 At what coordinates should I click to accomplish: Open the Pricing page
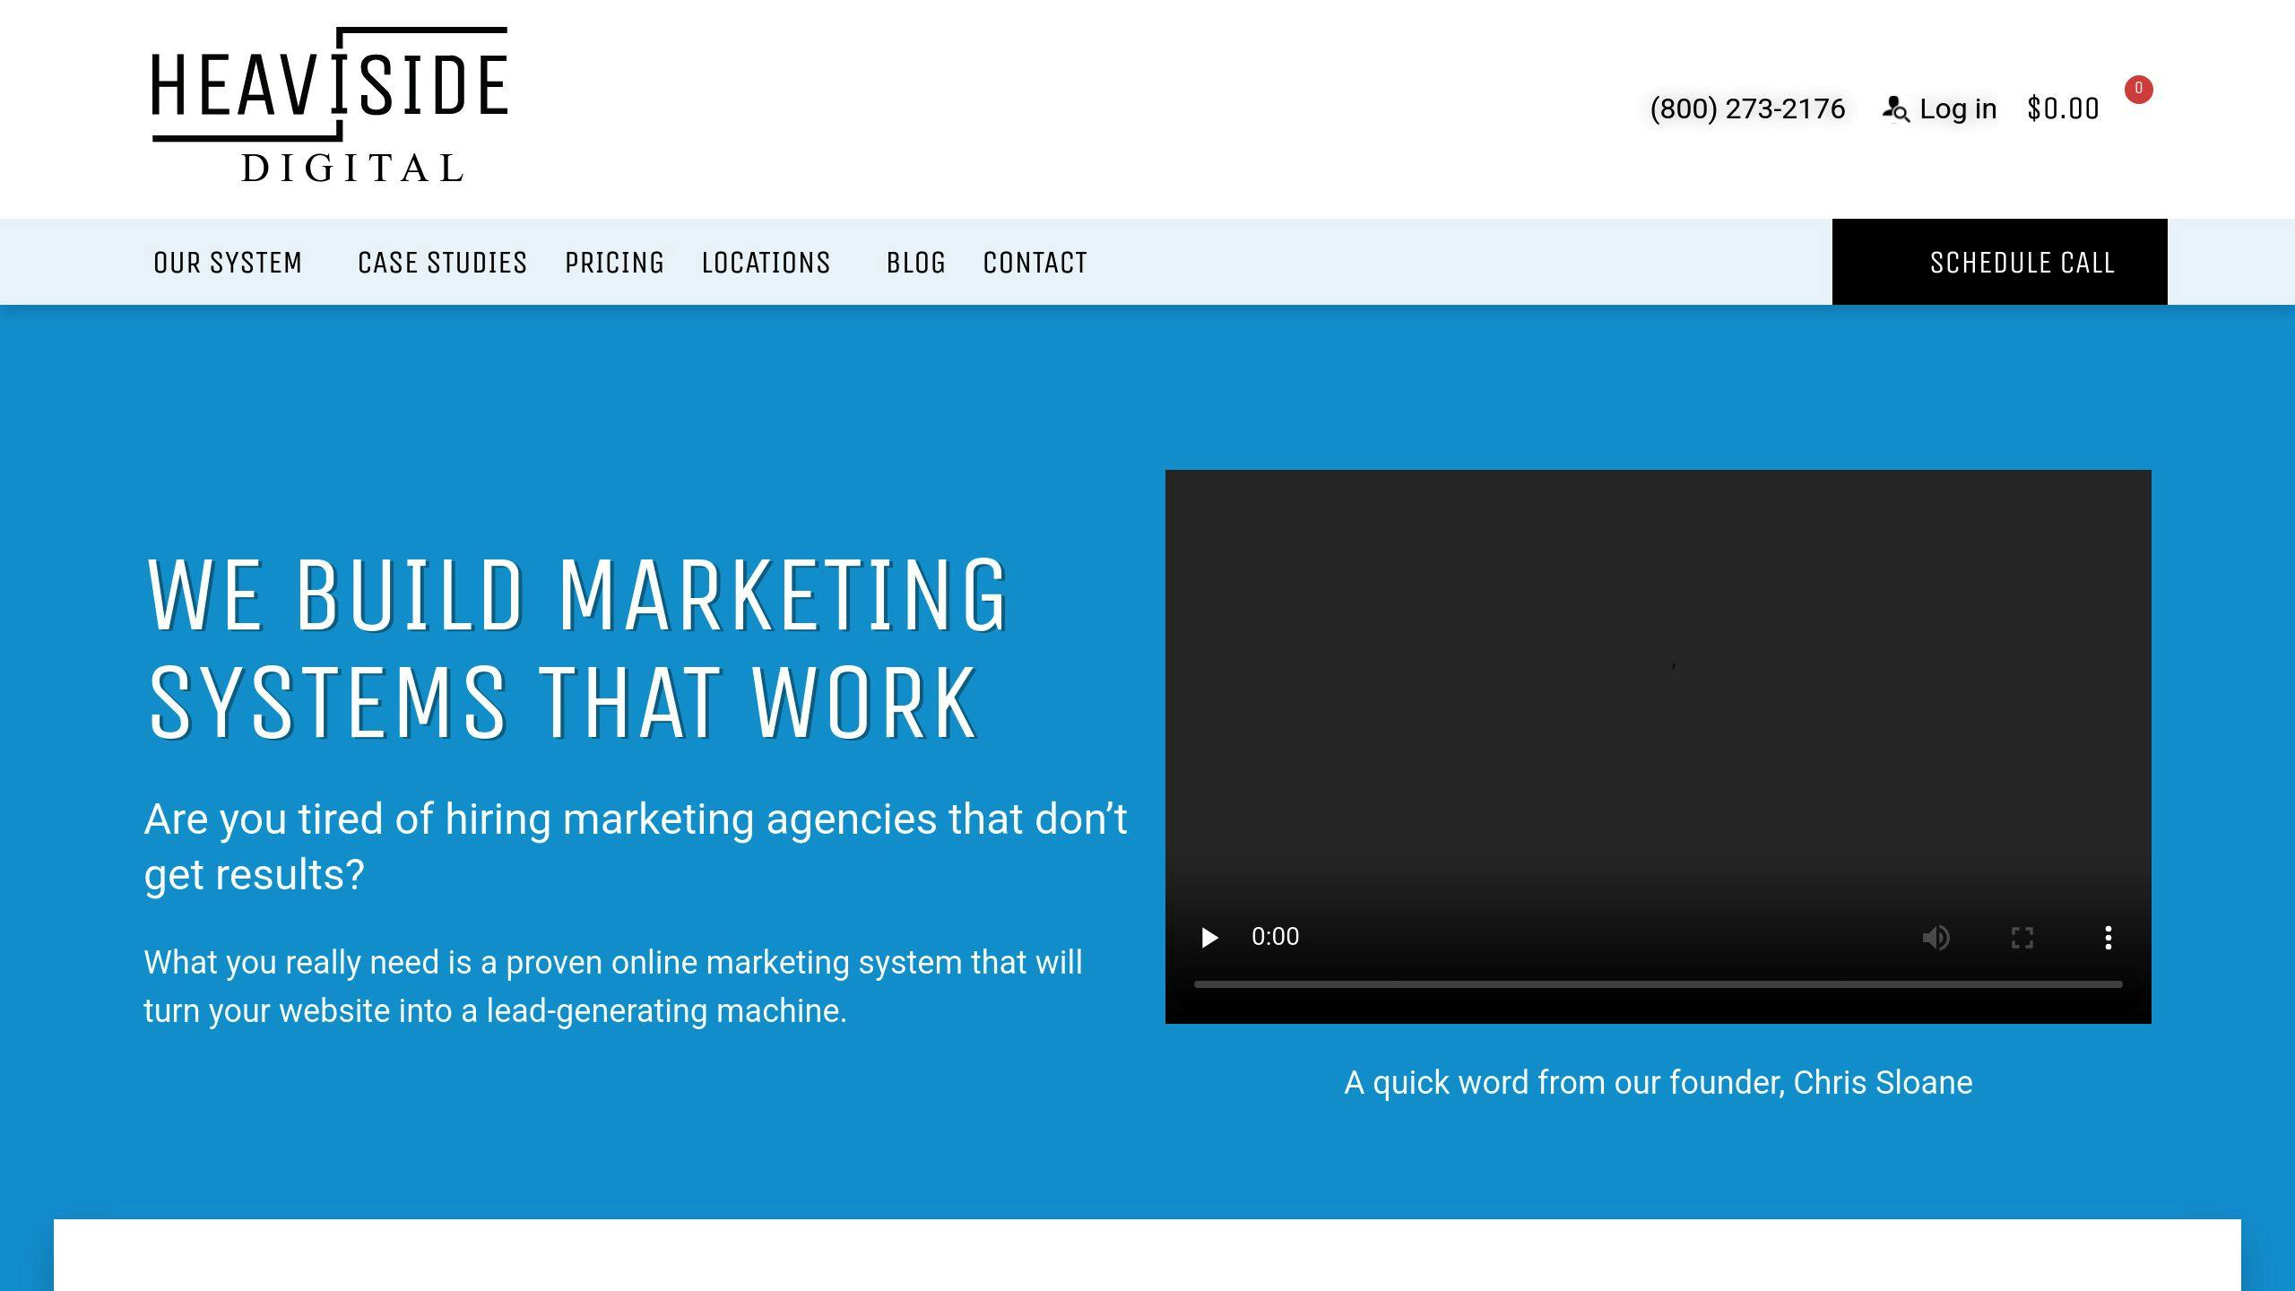[x=614, y=263]
